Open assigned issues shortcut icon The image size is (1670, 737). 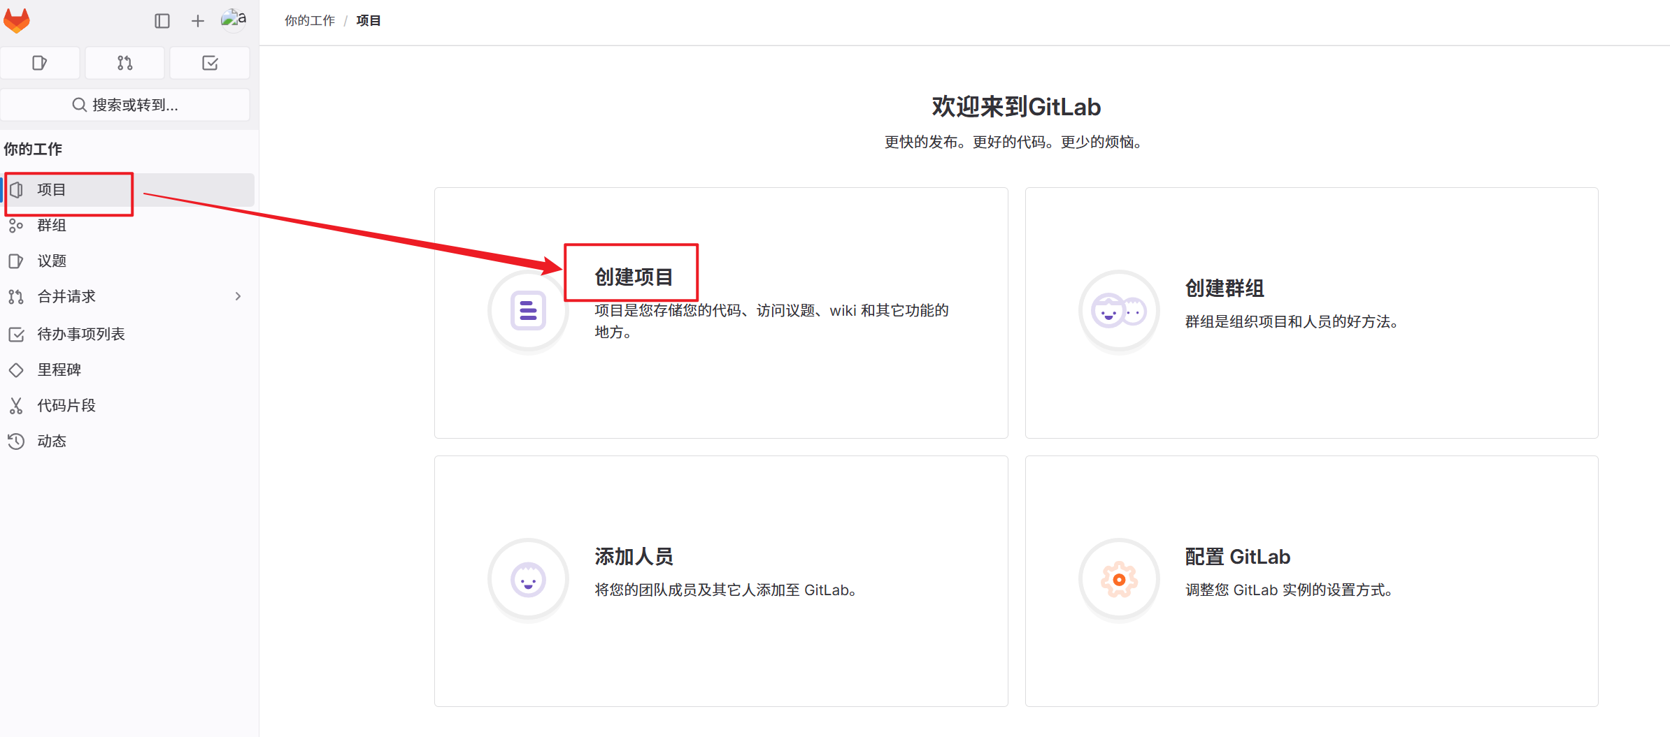[40, 63]
